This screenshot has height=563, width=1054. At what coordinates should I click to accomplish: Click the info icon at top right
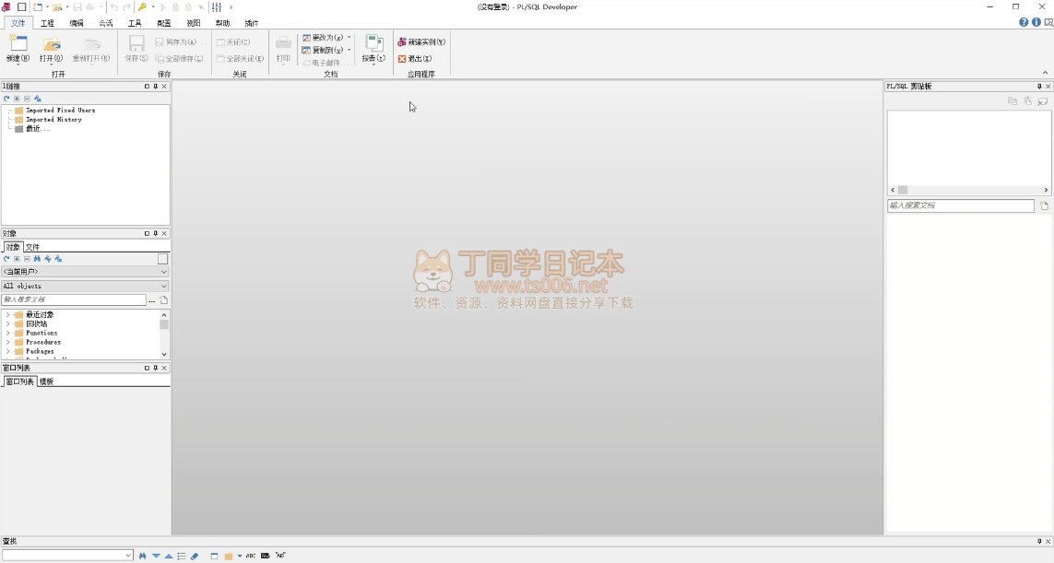coord(1036,22)
